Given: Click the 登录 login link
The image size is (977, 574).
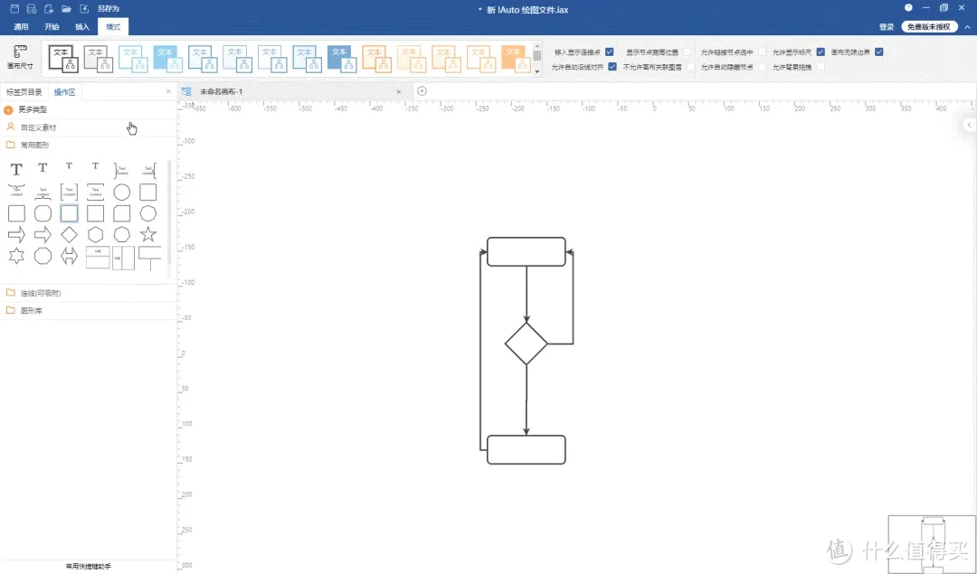Looking at the screenshot, I should coord(886,27).
